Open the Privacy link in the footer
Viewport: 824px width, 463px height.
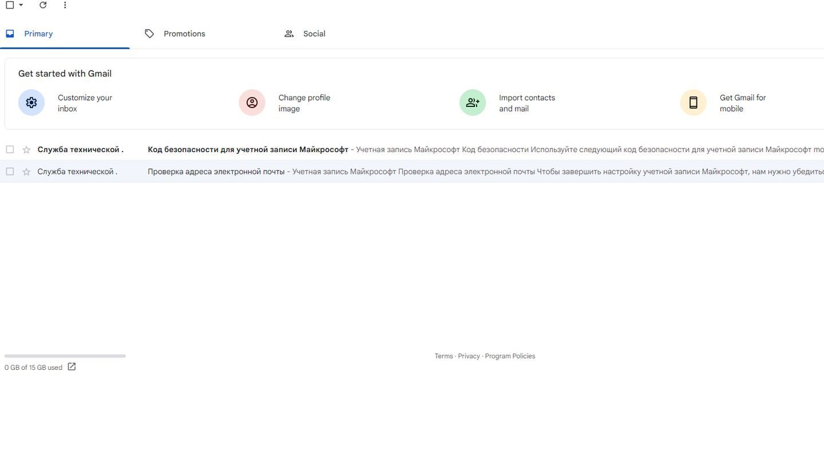click(469, 356)
